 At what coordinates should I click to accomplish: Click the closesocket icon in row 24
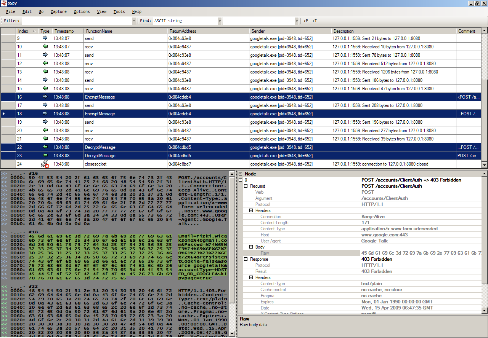click(45, 164)
